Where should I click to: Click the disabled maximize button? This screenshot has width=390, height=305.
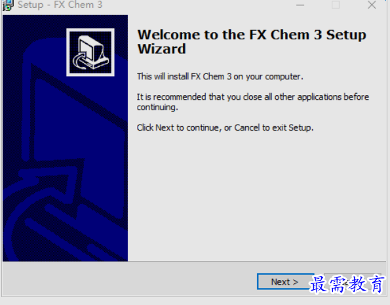click(x=336, y=5)
